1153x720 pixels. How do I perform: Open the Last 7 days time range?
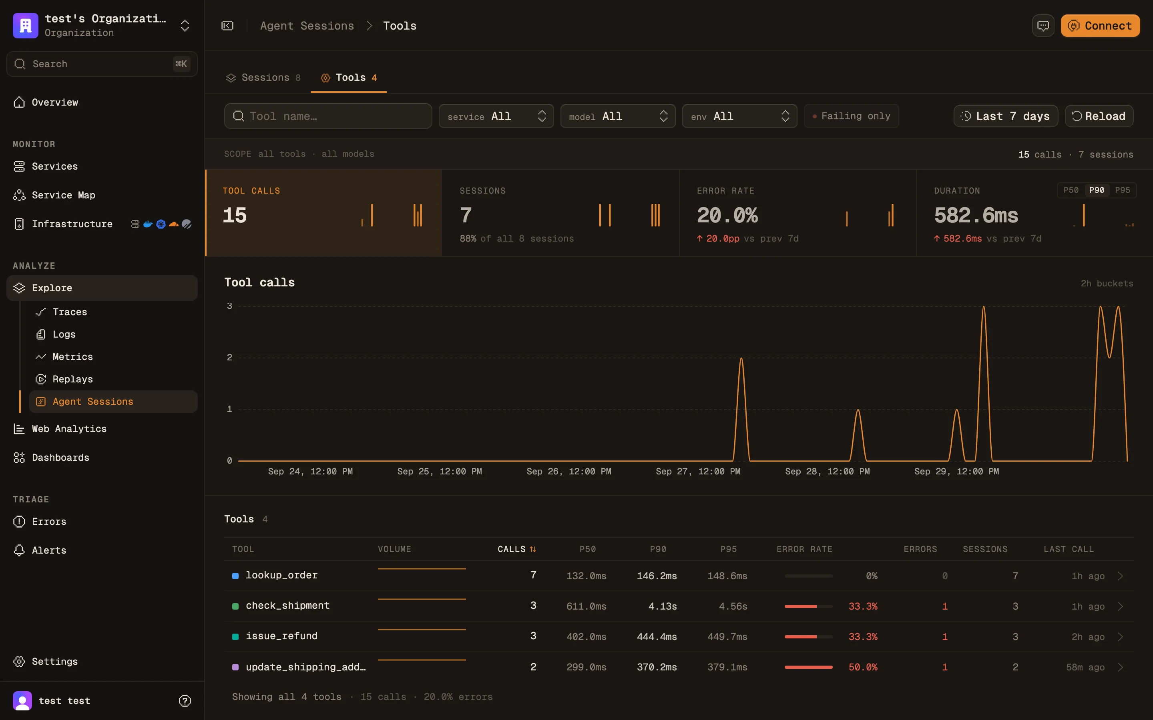tap(1006, 116)
